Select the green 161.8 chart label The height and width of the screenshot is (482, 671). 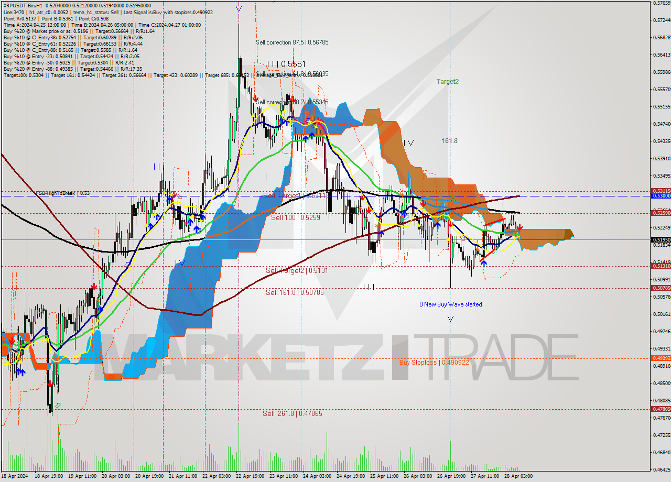point(449,141)
